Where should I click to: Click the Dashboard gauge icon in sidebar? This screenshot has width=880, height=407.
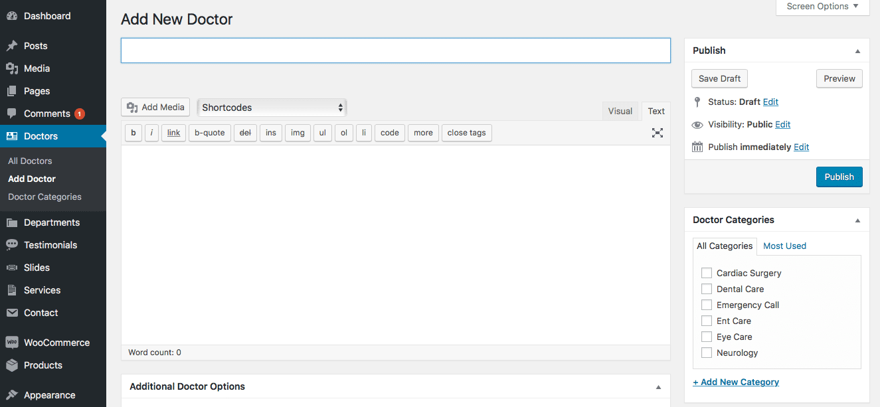pos(12,16)
